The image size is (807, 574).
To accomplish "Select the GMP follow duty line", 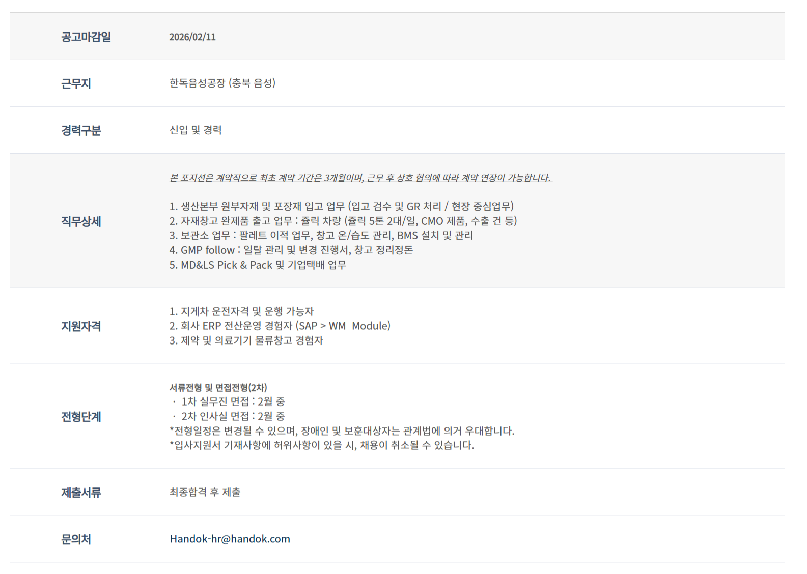I will pyautogui.click(x=291, y=250).
